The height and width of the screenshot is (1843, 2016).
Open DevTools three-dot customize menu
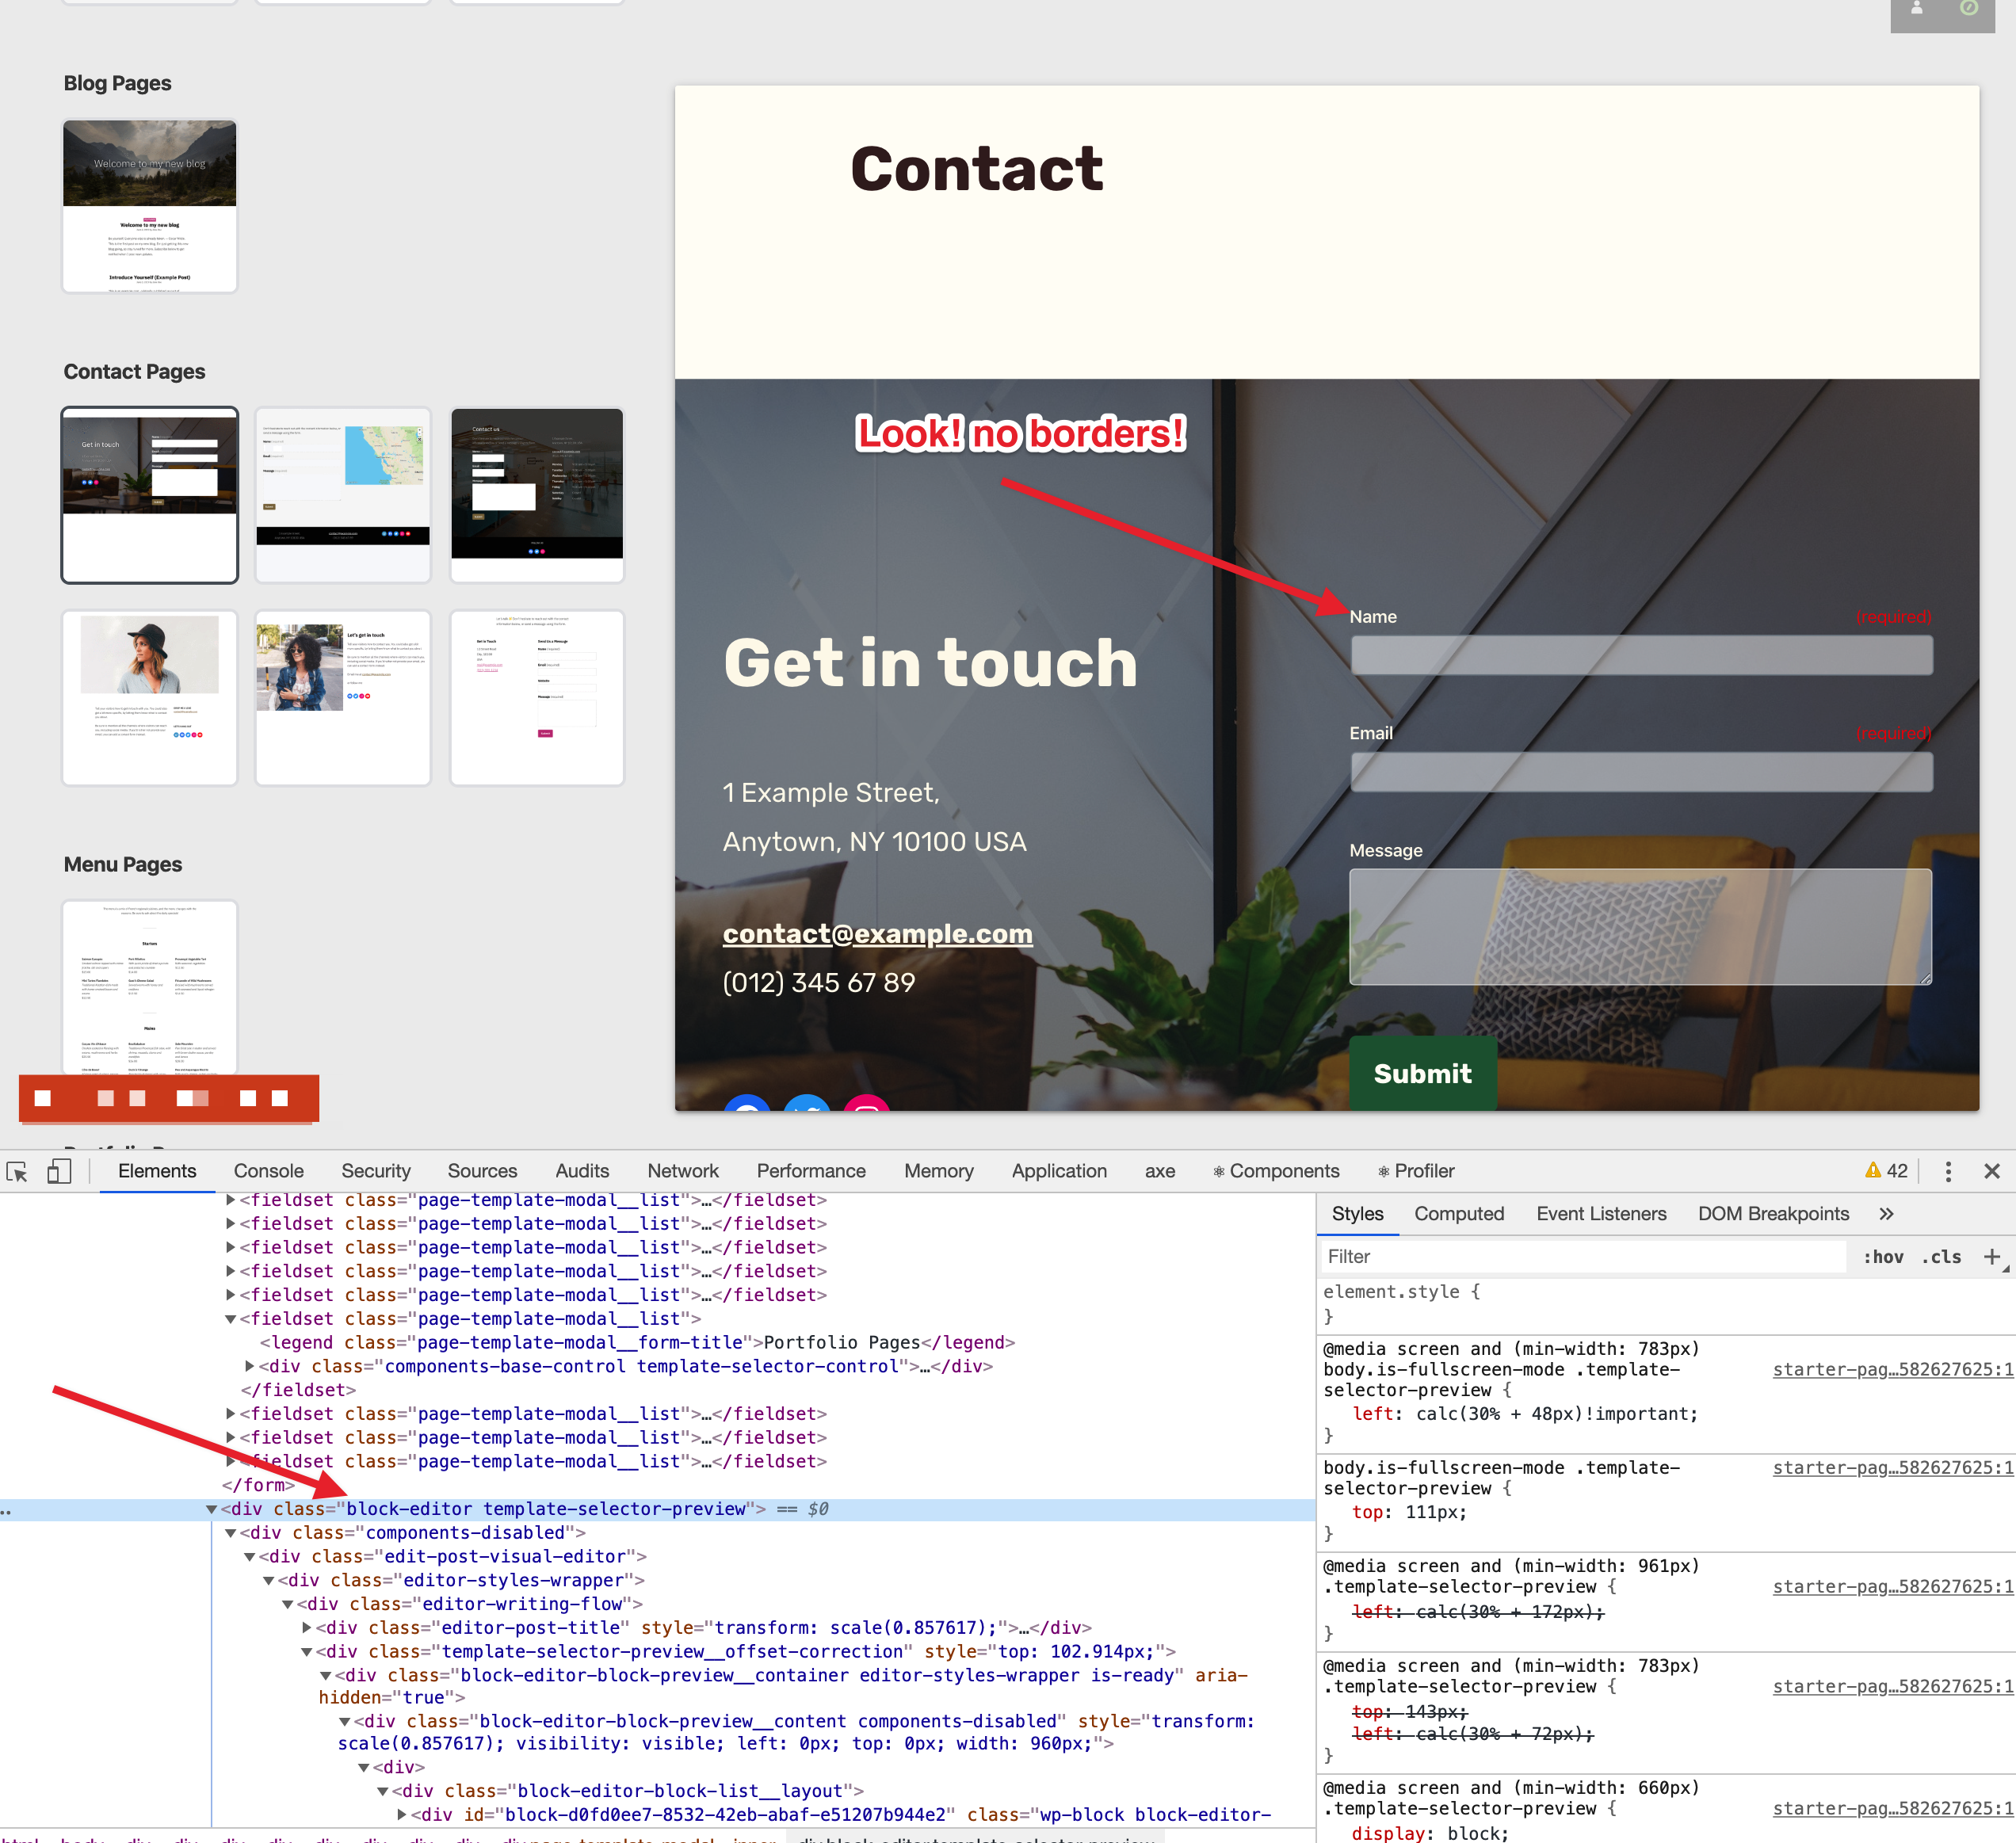1947,1171
